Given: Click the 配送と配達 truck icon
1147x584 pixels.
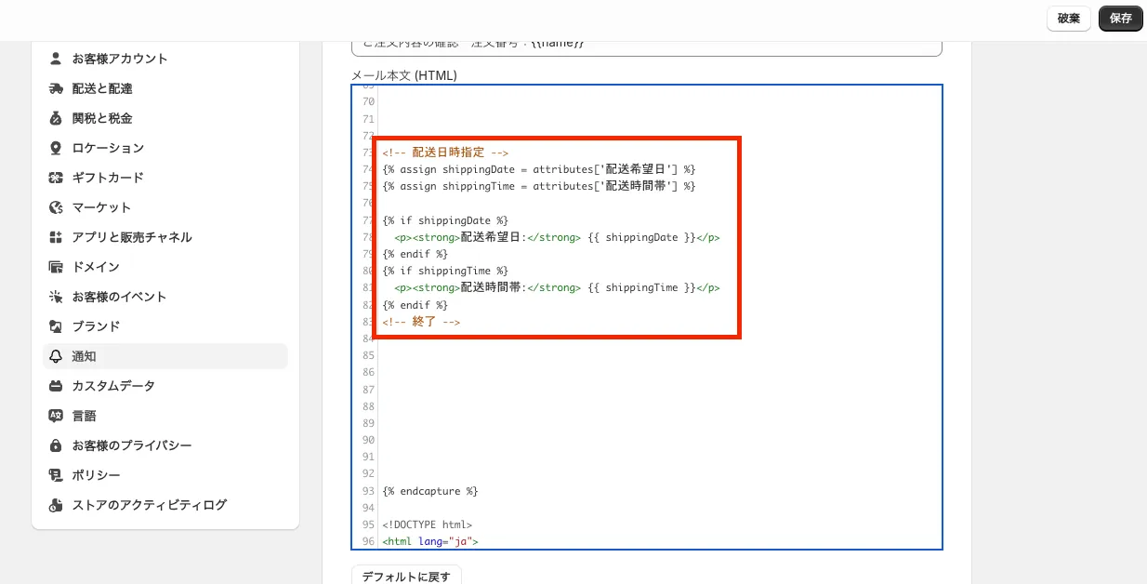Looking at the screenshot, I should pyautogui.click(x=56, y=88).
